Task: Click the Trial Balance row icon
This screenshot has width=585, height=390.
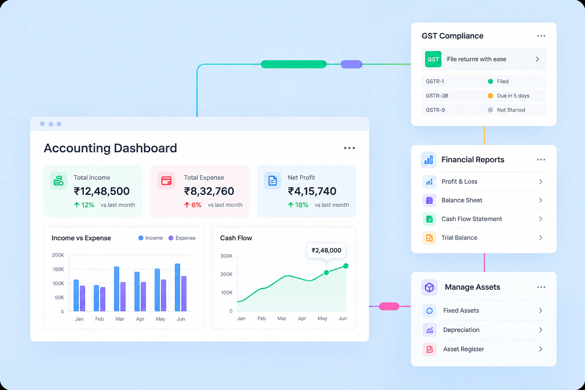Action: click(x=429, y=238)
